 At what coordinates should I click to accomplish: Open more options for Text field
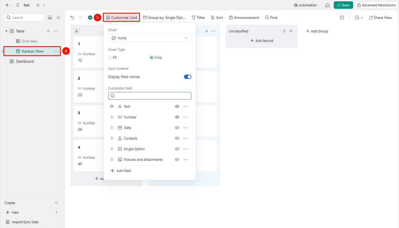tap(186, 106)
